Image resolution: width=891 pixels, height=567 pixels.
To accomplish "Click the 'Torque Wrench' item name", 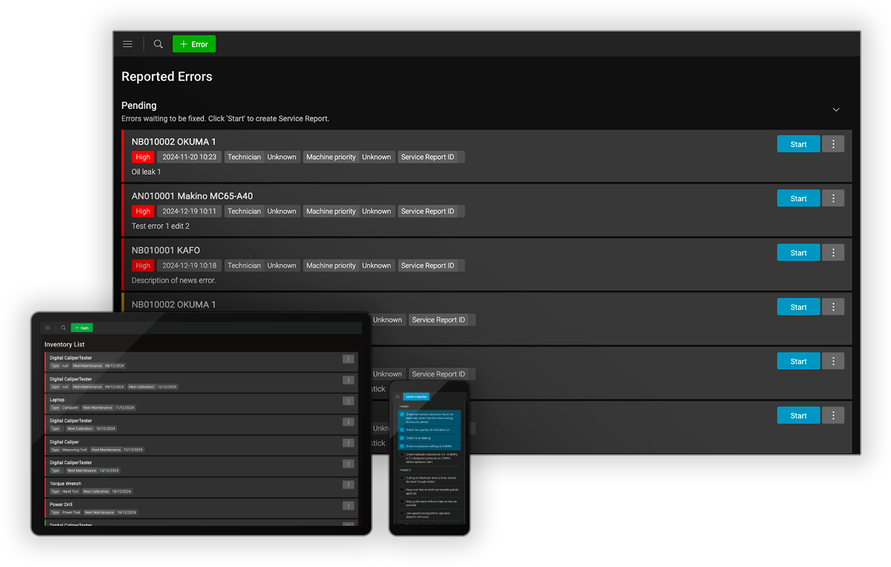I will tap(66, 484).
